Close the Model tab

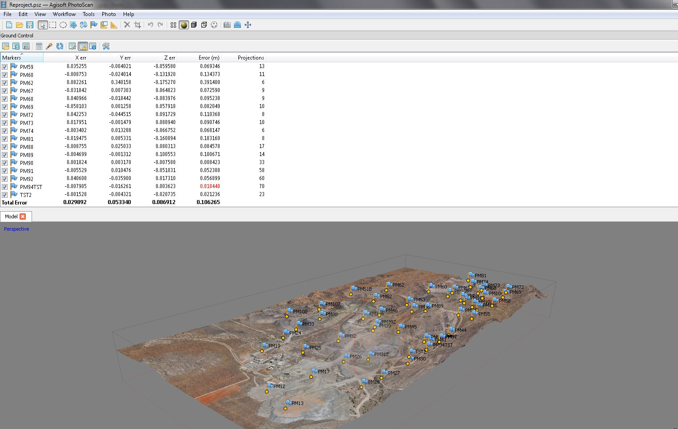pyautogui.click(x=23, y=217)
